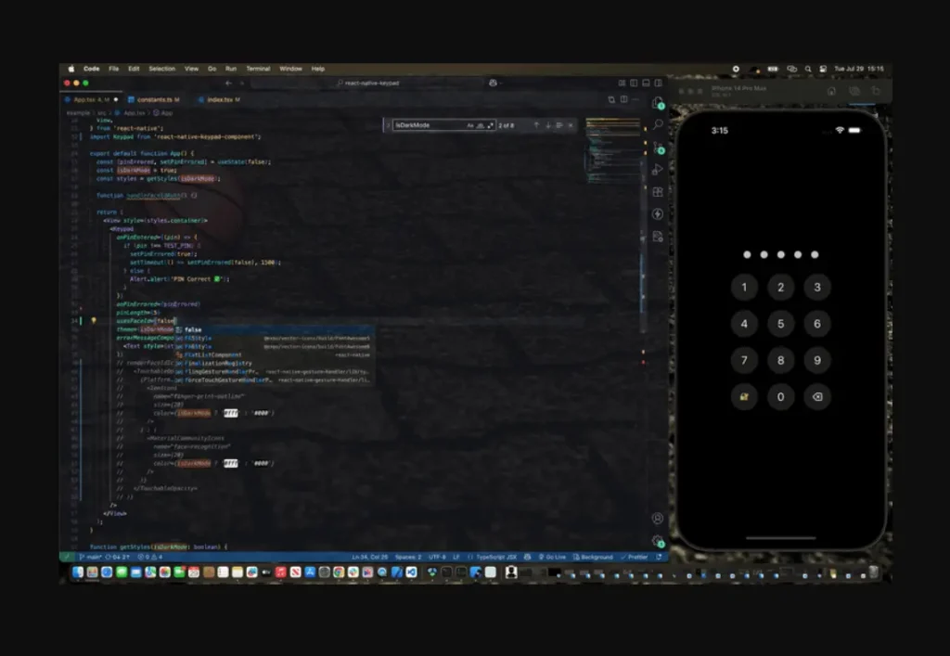The image size is (950, 656).
Task: Tap the fingerprint icon on the simulator keypad
Action: tap(745, 396)
